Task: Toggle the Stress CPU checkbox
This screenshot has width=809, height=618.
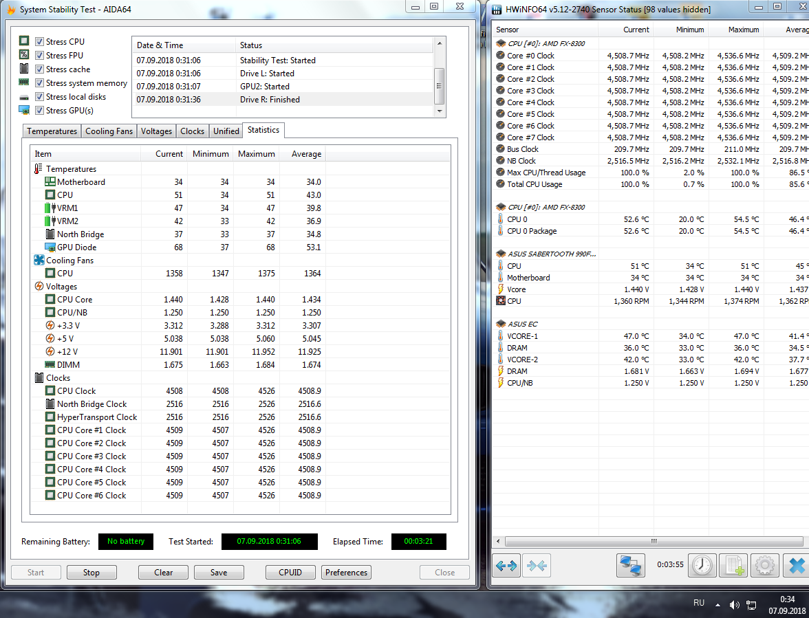Action: (39, 41)
